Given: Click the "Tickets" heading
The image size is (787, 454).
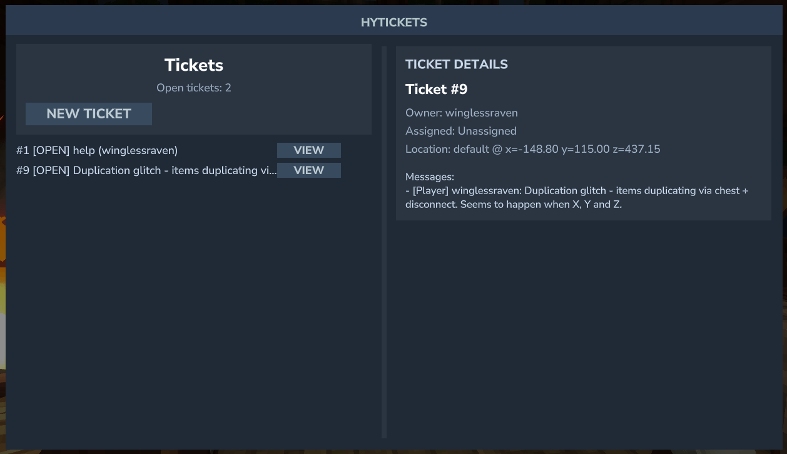Looking at the screenshot, I should [194, 65].
